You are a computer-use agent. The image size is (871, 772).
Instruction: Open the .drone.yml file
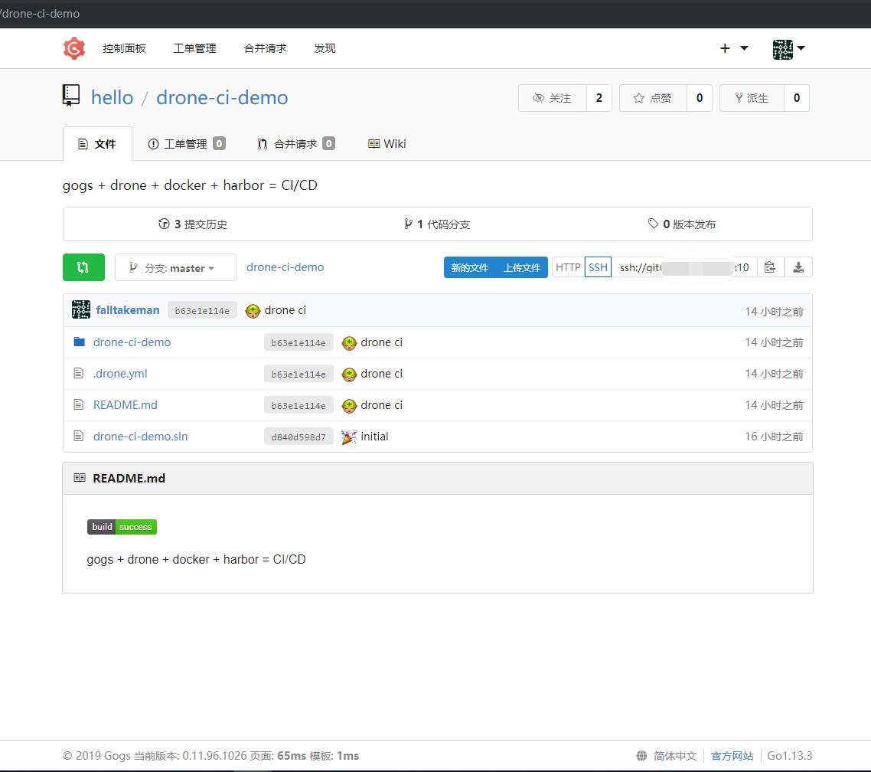120,374
